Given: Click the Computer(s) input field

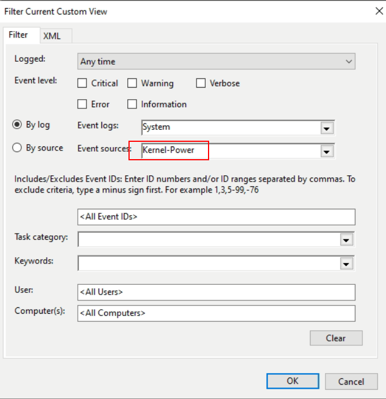Looking at the screenshot, I should click(216, 313).
